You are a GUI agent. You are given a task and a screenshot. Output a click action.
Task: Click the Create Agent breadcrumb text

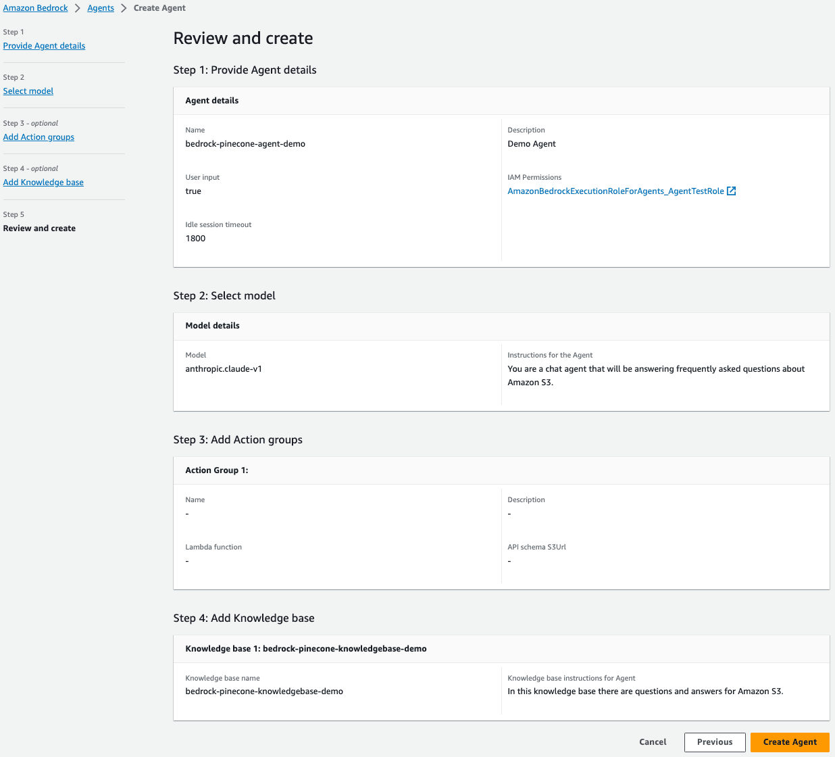[159, 8]
